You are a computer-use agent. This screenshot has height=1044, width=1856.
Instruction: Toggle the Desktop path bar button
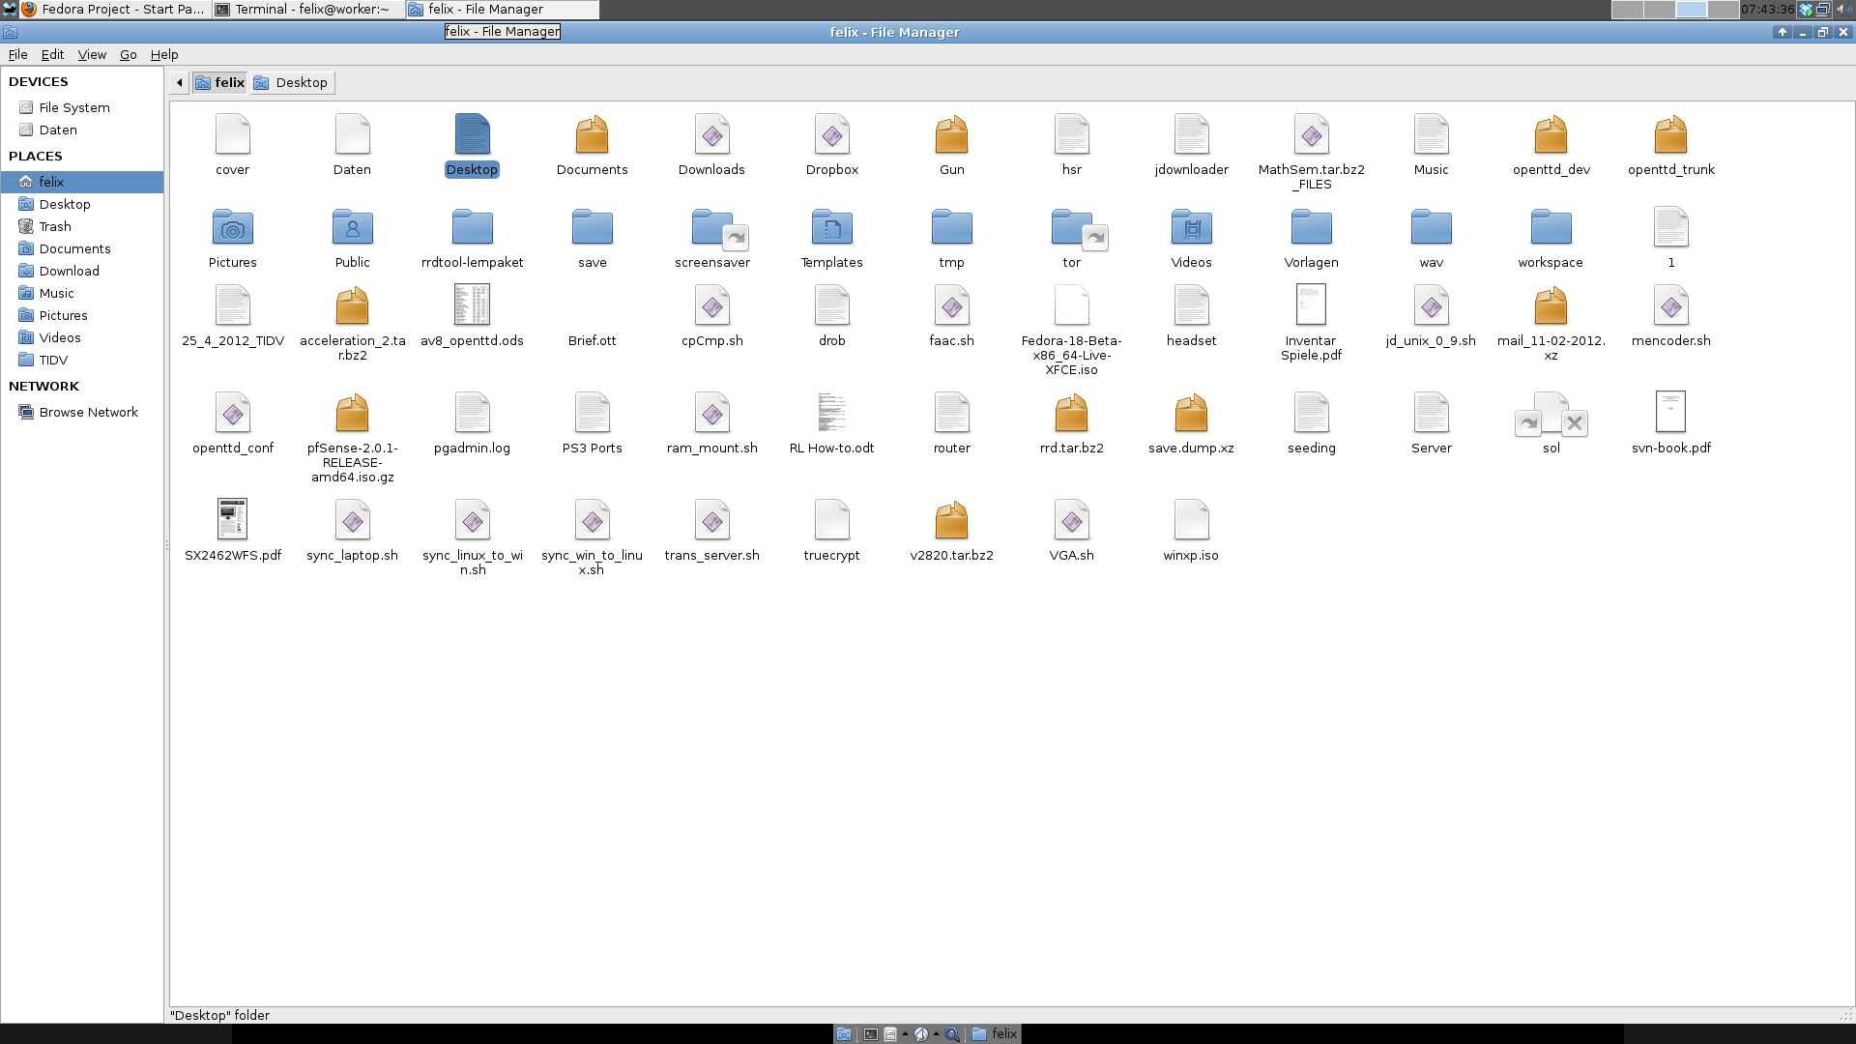click(x=292, y=83)
